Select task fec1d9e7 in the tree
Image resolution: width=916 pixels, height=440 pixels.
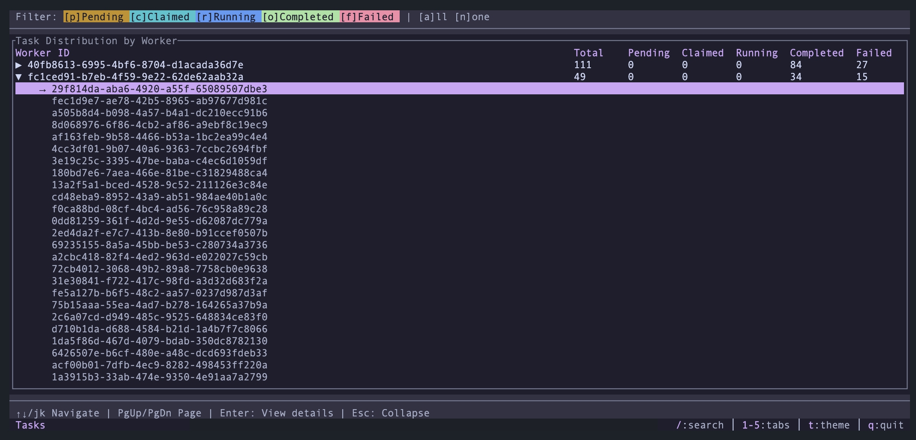tap(159, 101)
